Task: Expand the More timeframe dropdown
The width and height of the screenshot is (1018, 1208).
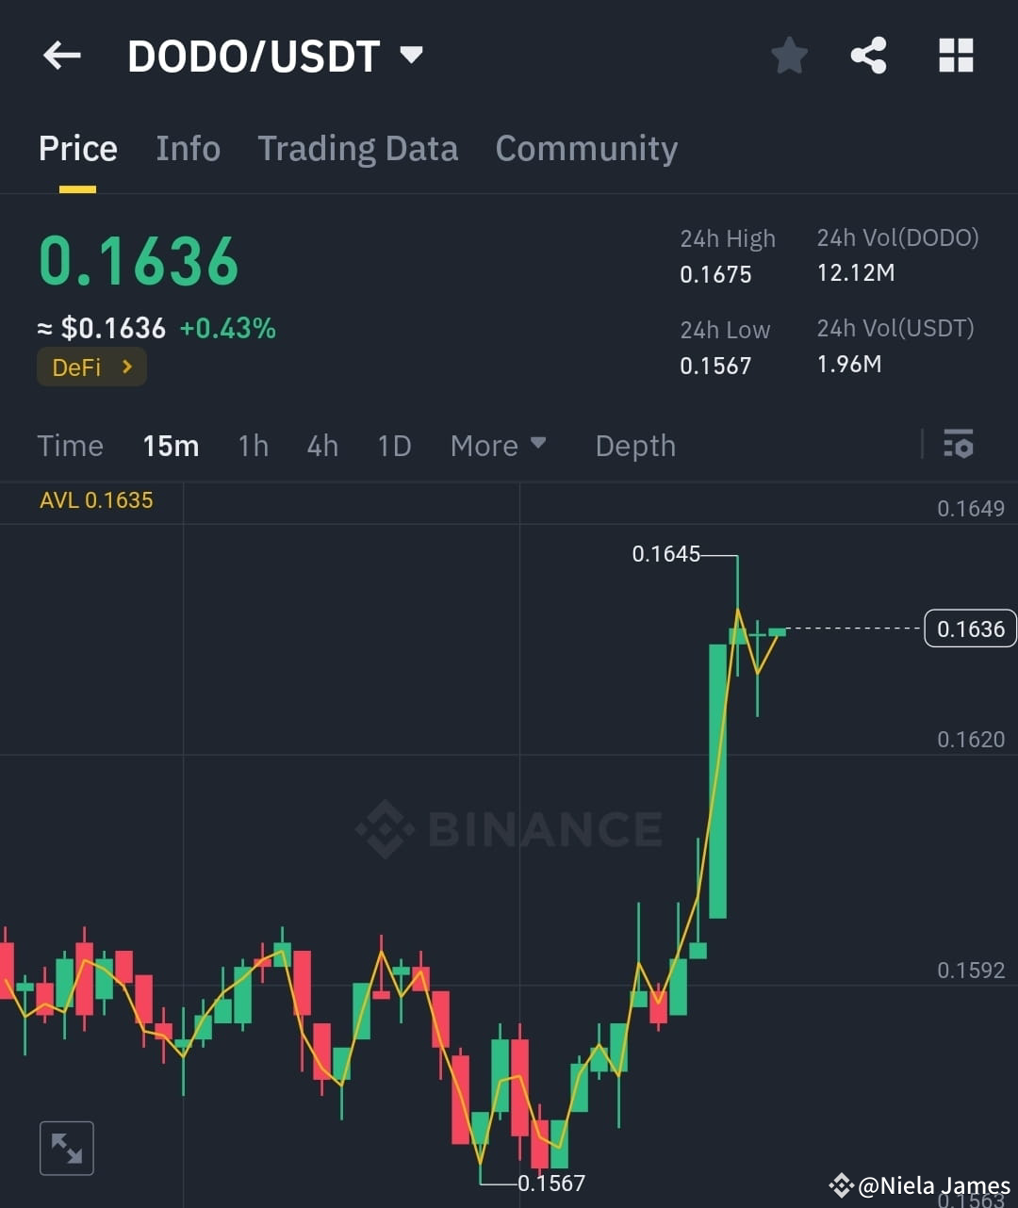Action: [x=498, y=446]
